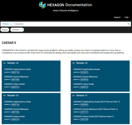Click the HEXAGON Documentation title text
The height and width of the screenshot is (125, 132).
click(x=70, y=5)
